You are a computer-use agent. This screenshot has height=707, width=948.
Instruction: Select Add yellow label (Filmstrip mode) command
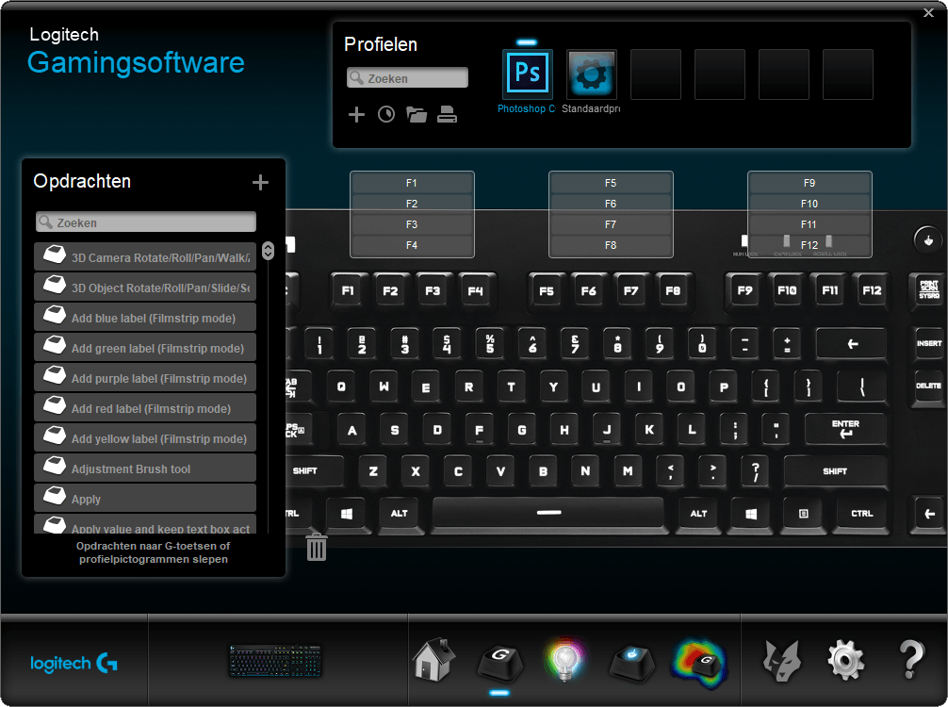(145, 437)
